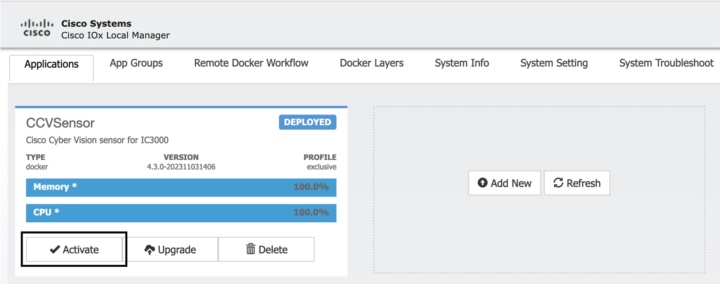Screen dimensions: 720x284
Task: Click the CCVSensor application title
Action: tap(60, 123)
